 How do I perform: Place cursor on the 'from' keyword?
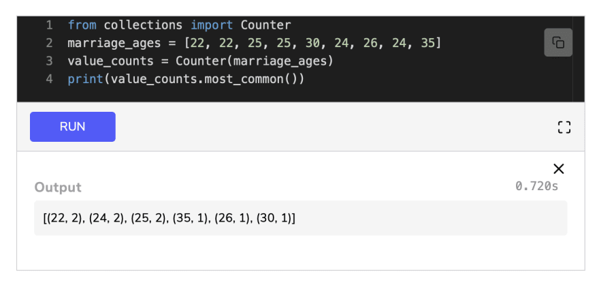tap(82, 25)
